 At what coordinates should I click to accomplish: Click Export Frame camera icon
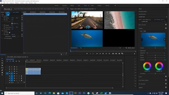(x=119, y=54)
